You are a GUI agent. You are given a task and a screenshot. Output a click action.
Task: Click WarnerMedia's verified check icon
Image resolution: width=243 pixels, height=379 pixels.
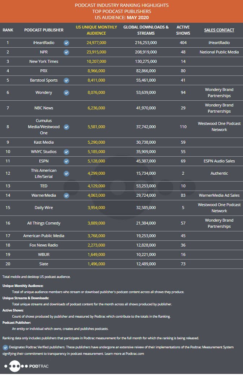click(x=66, y=196)
